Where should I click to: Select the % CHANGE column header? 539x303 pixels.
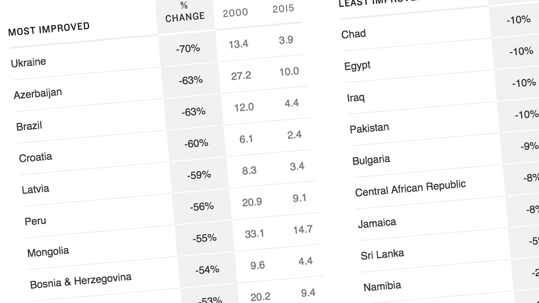[185, 12]
